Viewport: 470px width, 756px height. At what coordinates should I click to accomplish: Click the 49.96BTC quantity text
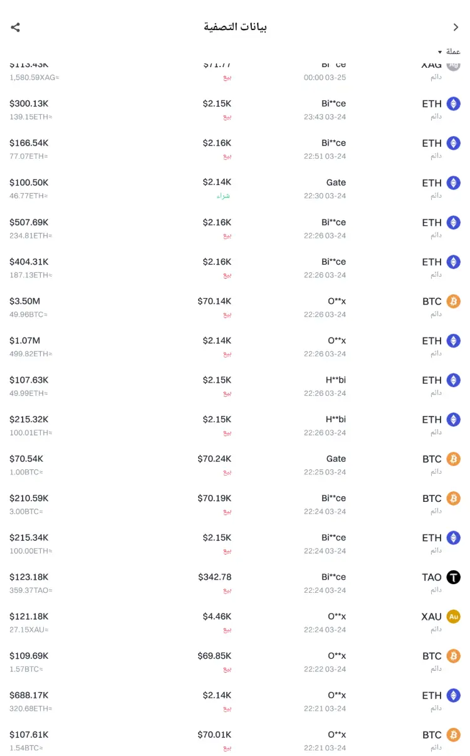coord(28,314)
